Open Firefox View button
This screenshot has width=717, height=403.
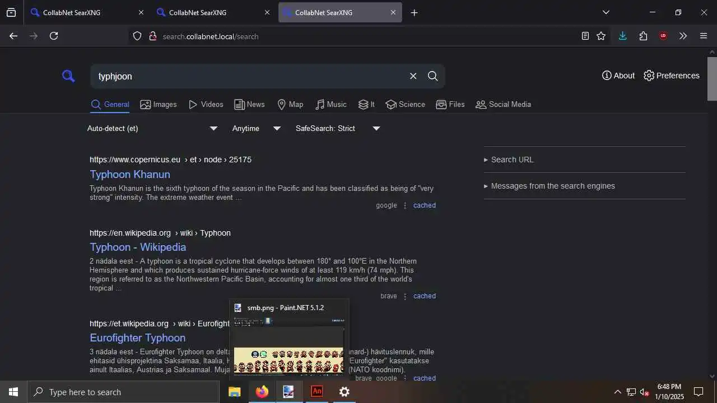[x=11, y=12]
